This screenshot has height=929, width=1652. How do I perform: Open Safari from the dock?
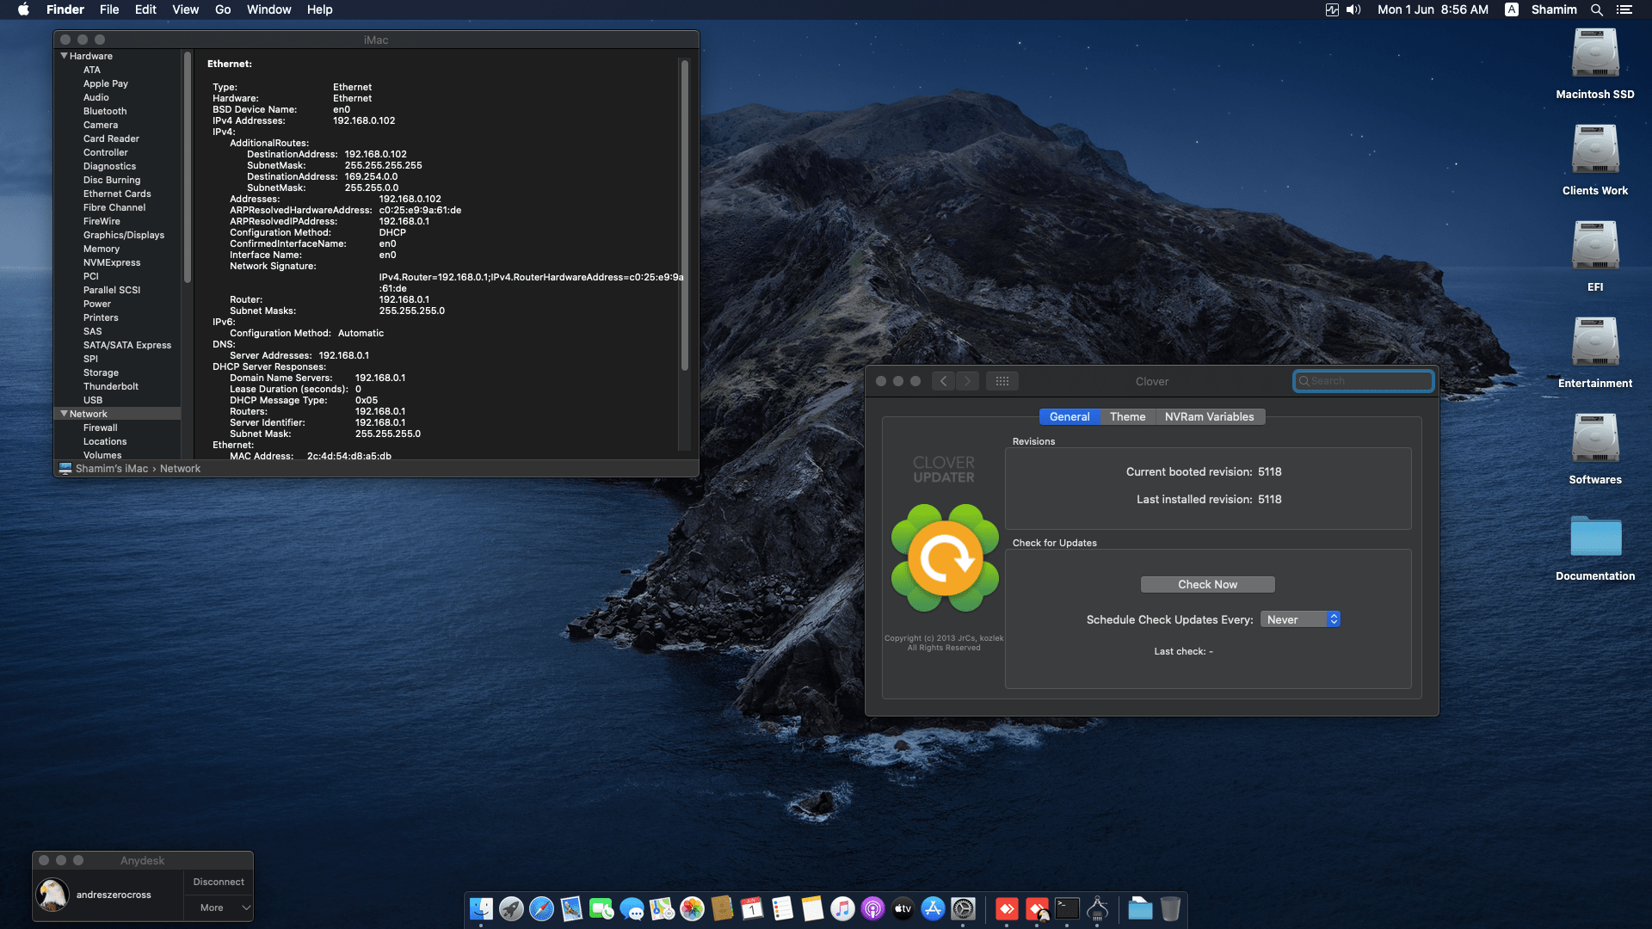pyautogui.click(x=541, y=908)
